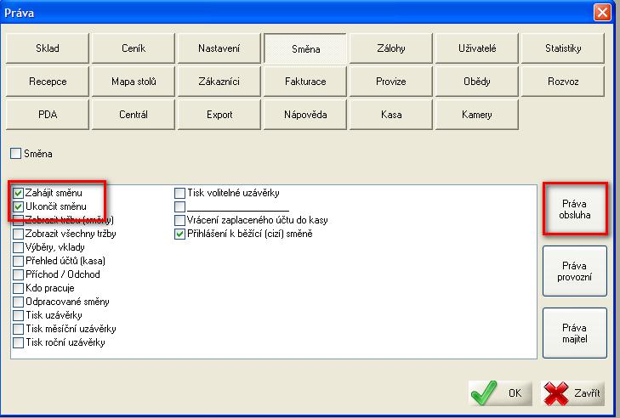Uncheck the Zahájit směnu checkbox
The width and height of the screenshot is (620, 418).
click(19, 193)
